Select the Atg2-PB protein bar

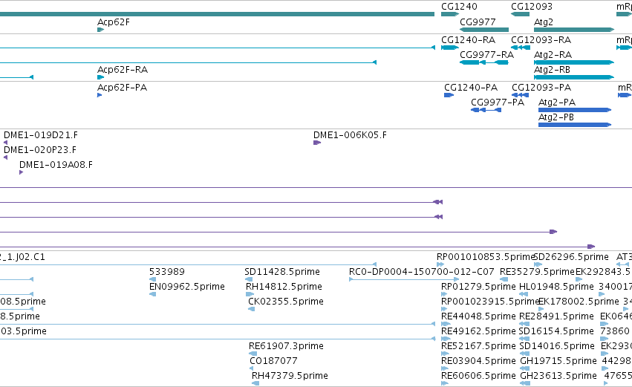575,125
